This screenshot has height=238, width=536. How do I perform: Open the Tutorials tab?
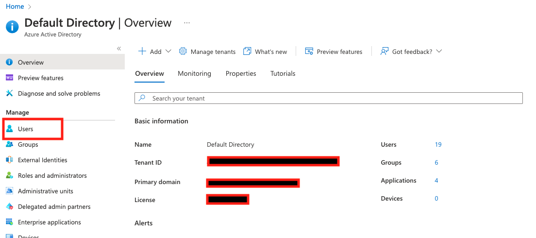[283, 73]
